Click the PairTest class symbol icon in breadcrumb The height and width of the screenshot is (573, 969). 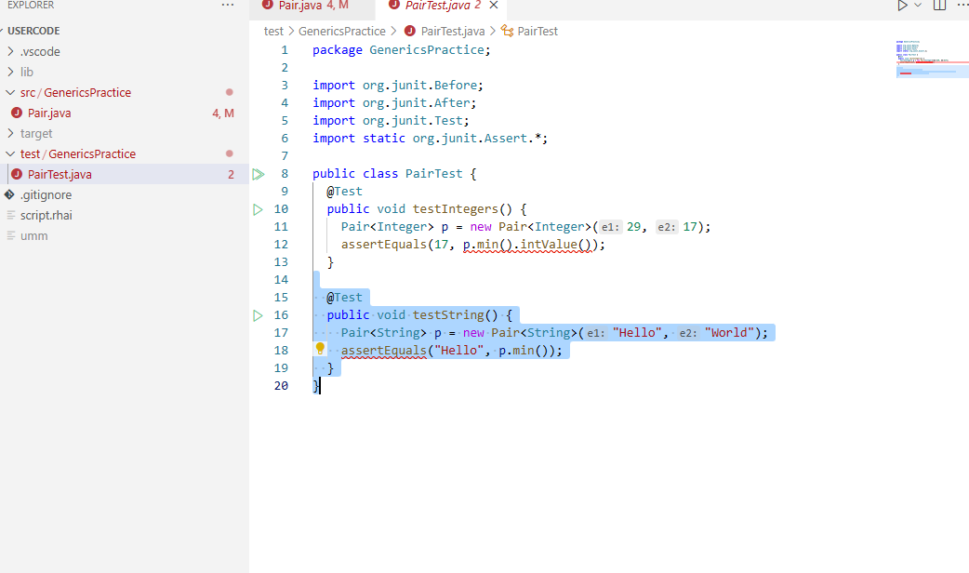click(508, 31)
